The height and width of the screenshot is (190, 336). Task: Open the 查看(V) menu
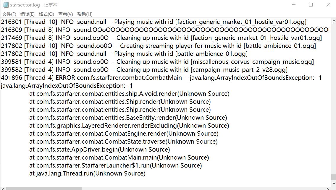(x=65, y=14)
